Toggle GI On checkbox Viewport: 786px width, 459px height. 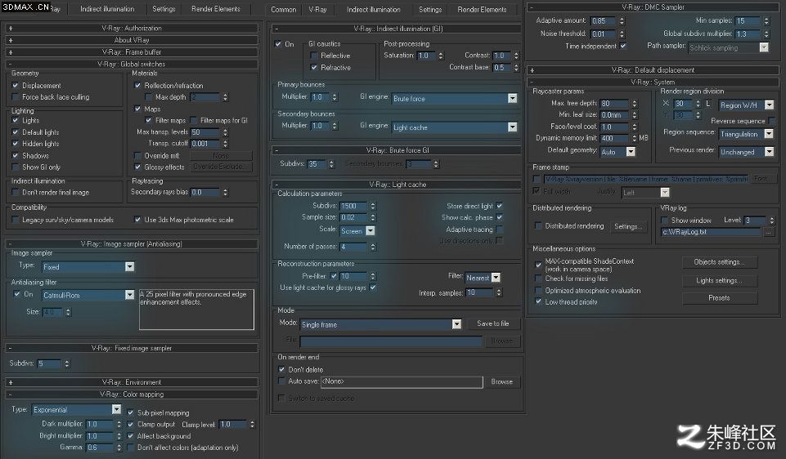point(278,44)
